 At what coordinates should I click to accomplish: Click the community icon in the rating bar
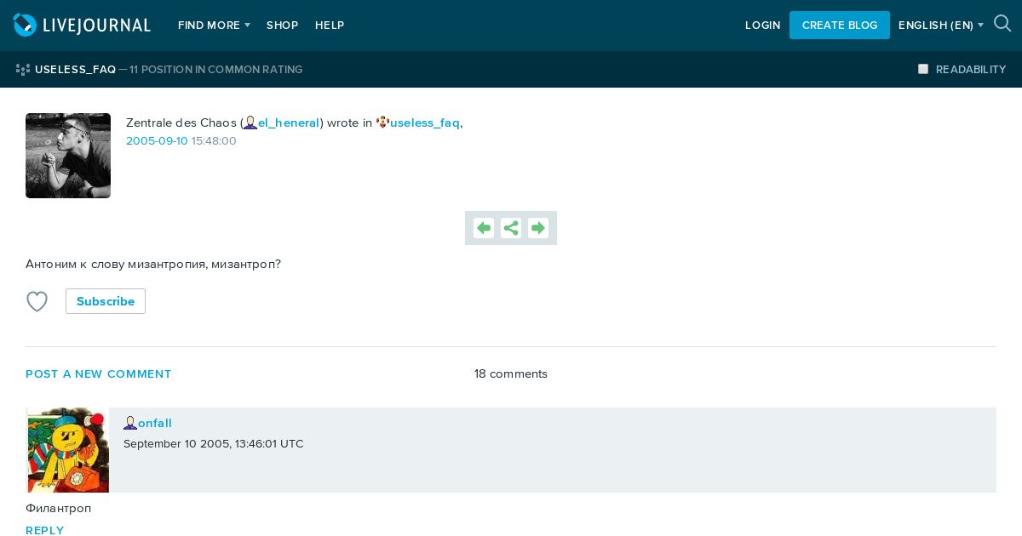click(23, 70)
